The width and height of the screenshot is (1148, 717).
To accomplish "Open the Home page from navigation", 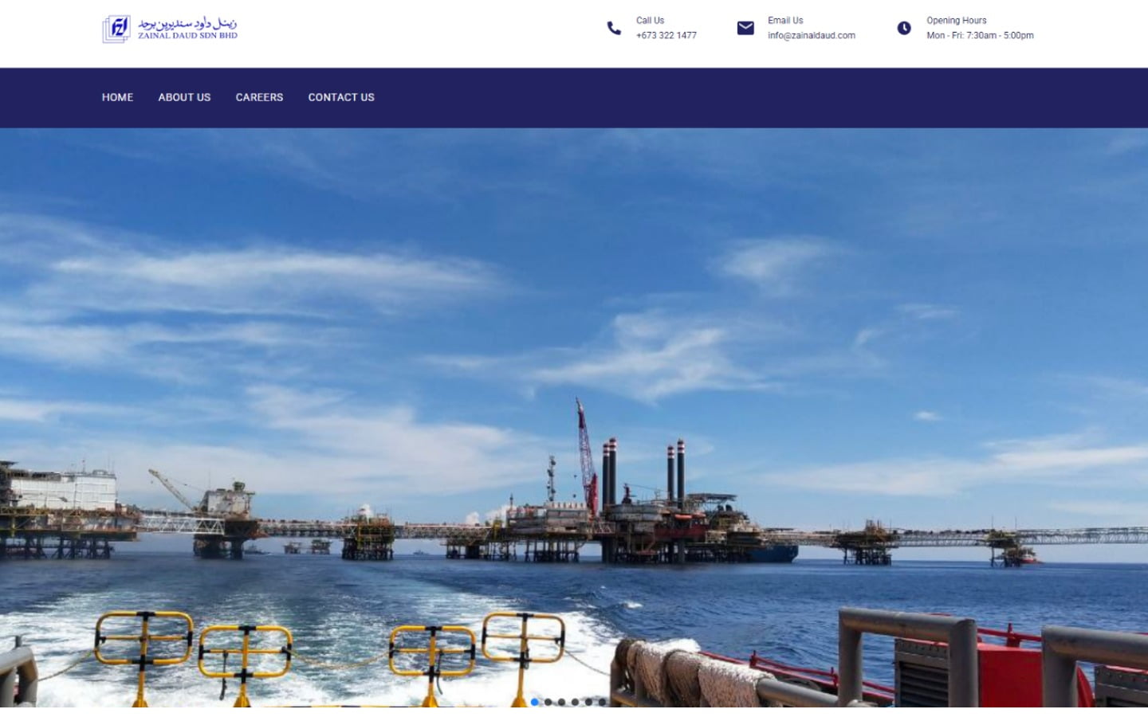I will 117,97.
